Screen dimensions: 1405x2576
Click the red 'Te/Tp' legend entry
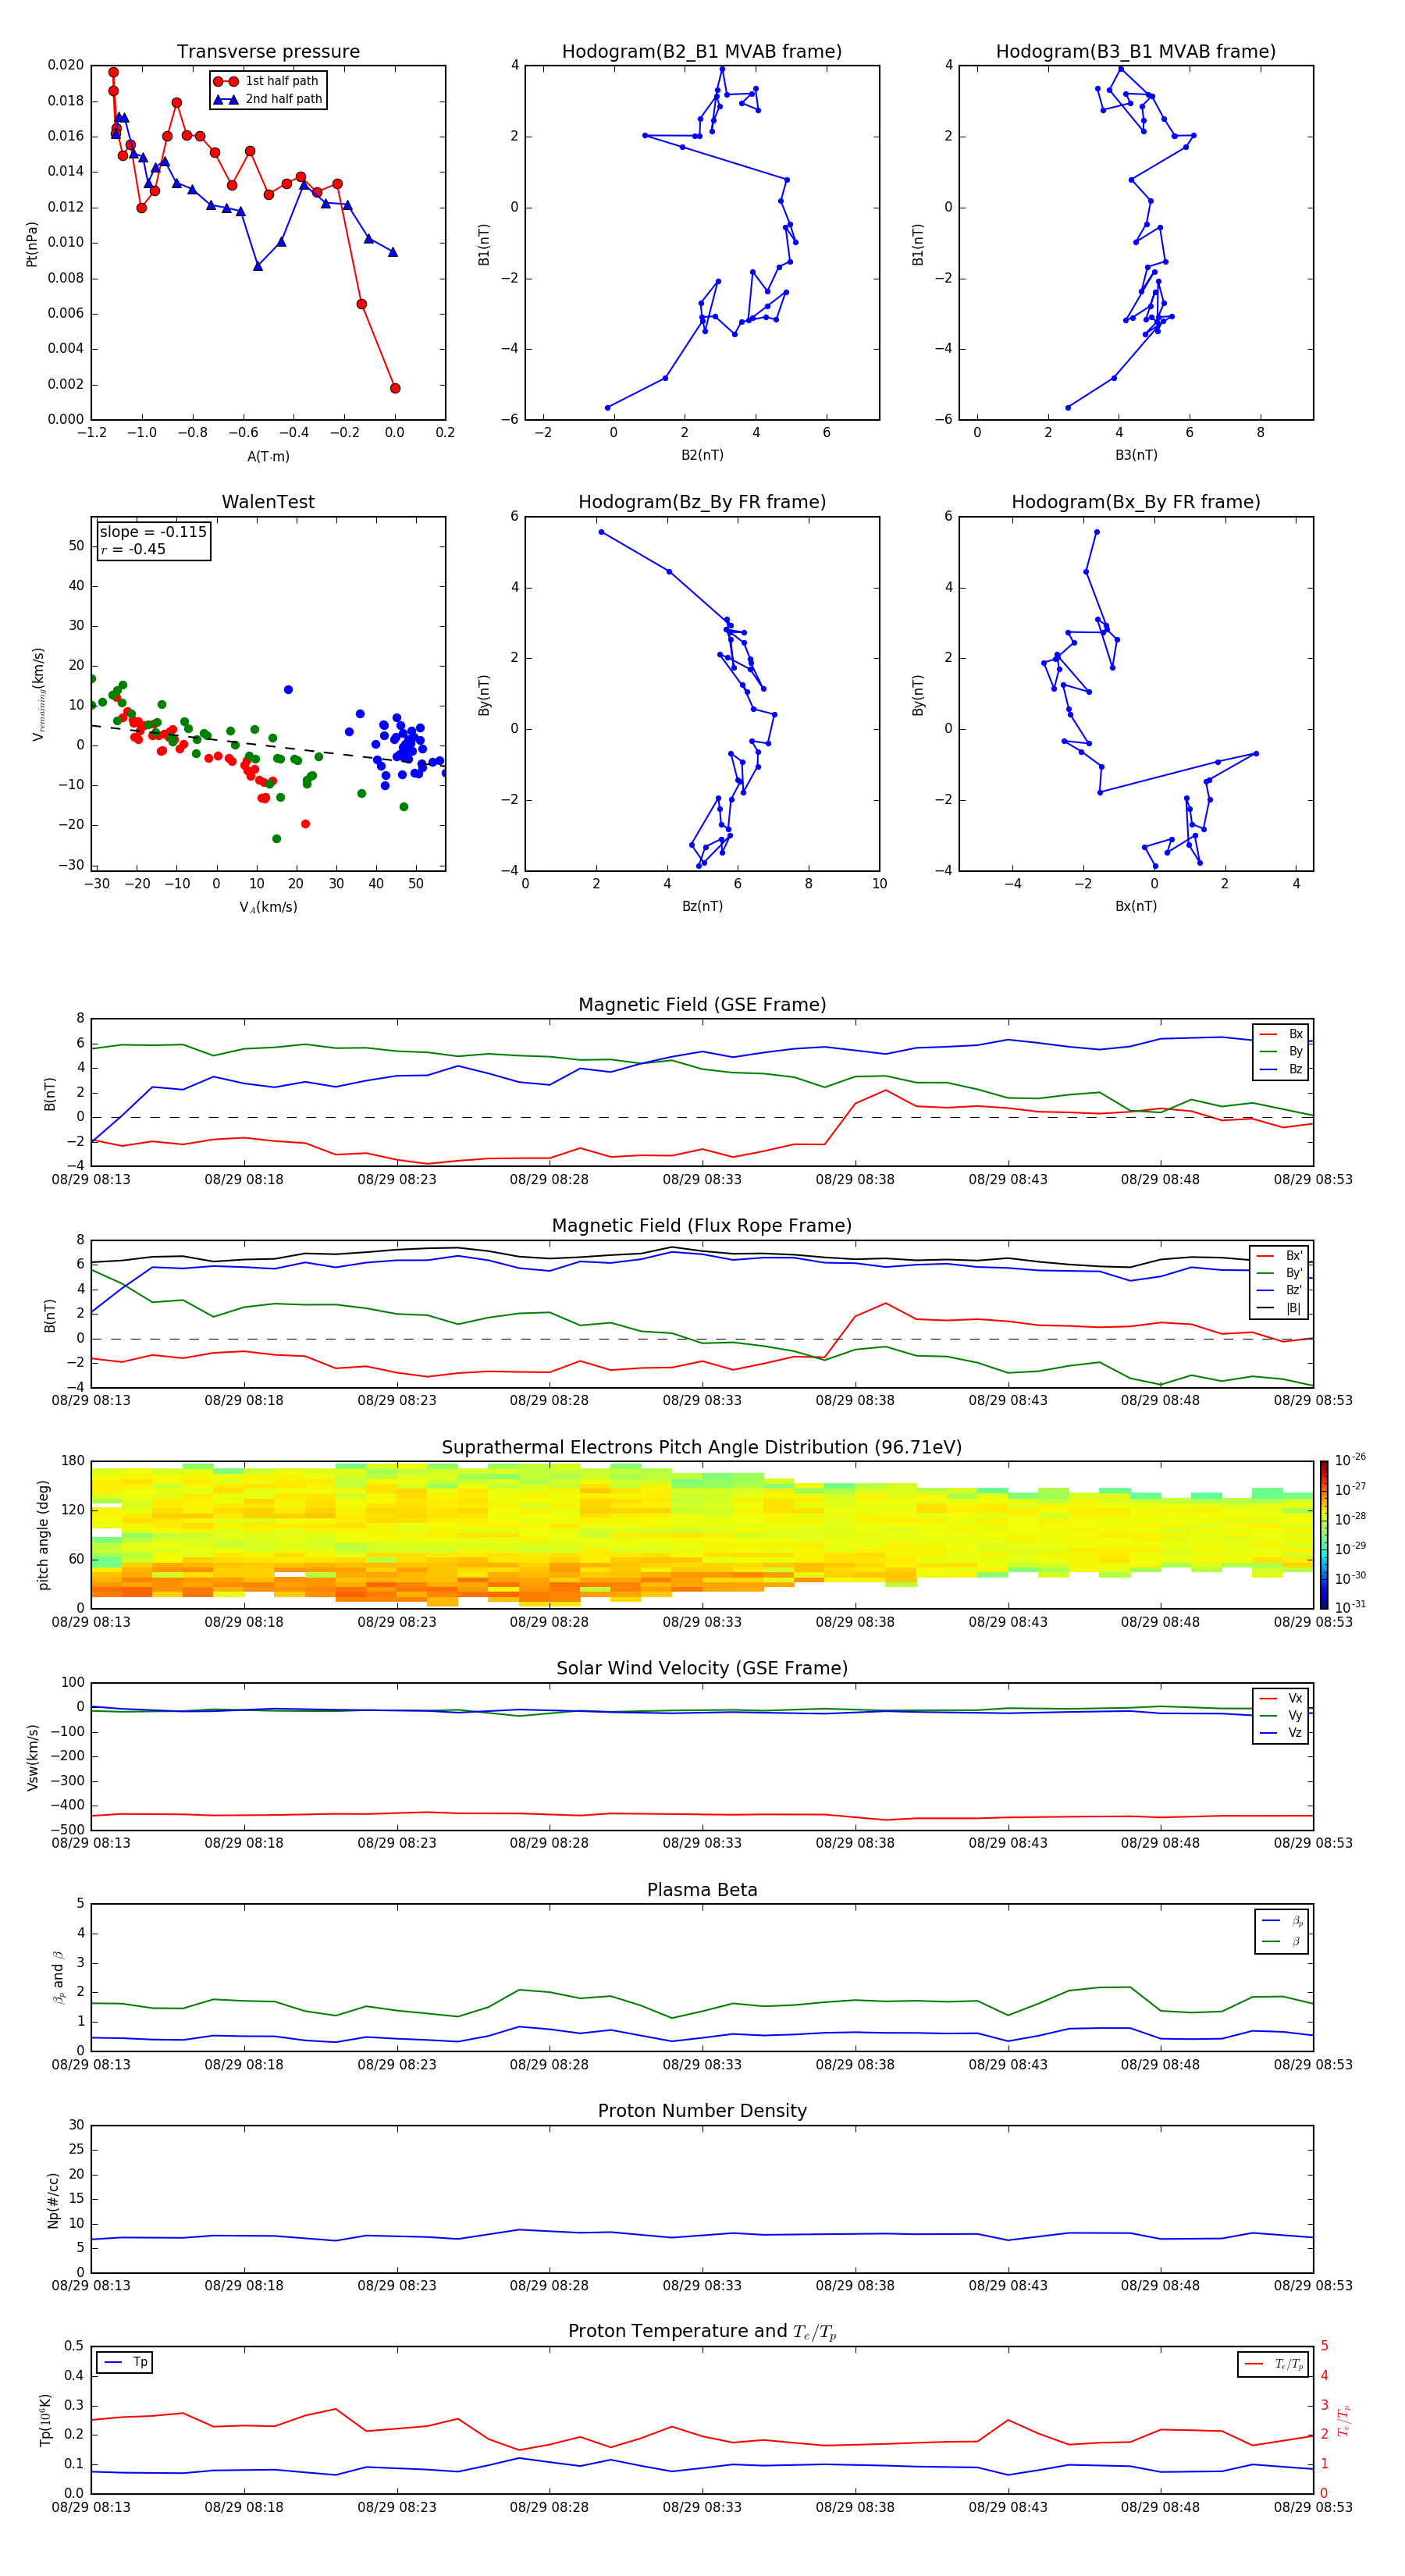1275,2364
